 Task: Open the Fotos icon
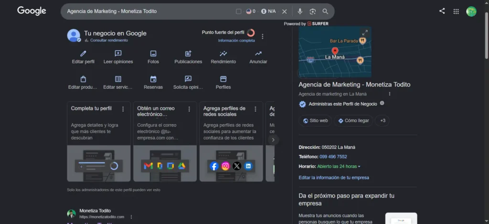click(153, 53)
